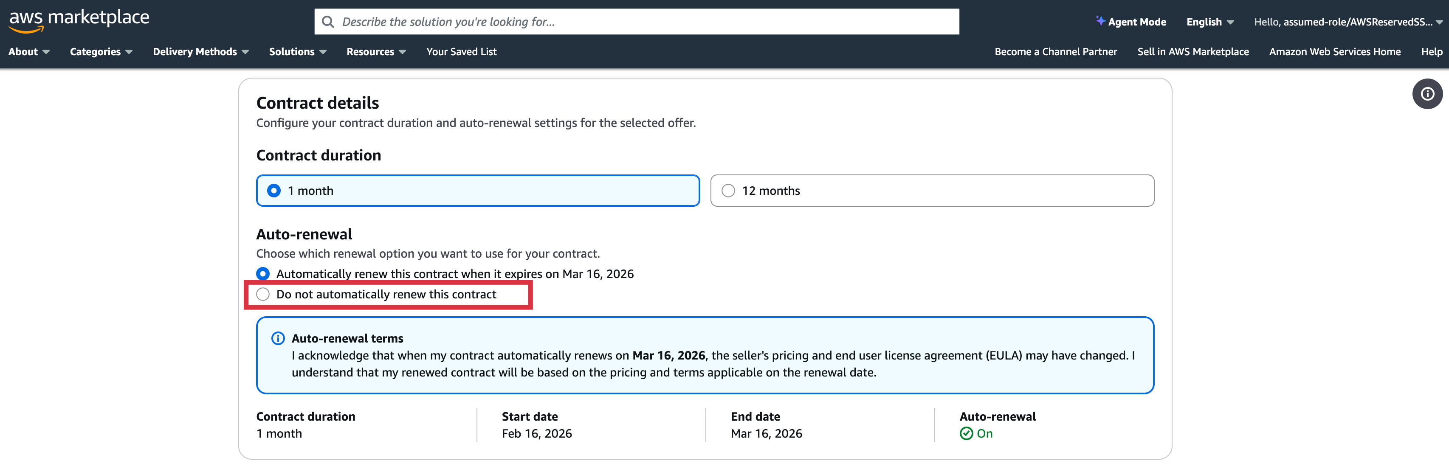Screen dimensions: 1449x472
Task: Click the Auto-renewal terms info icon
Action: point(278,338)
